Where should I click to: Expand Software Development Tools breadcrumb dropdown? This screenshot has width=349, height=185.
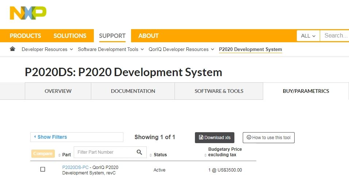click(x=142, y=49)
